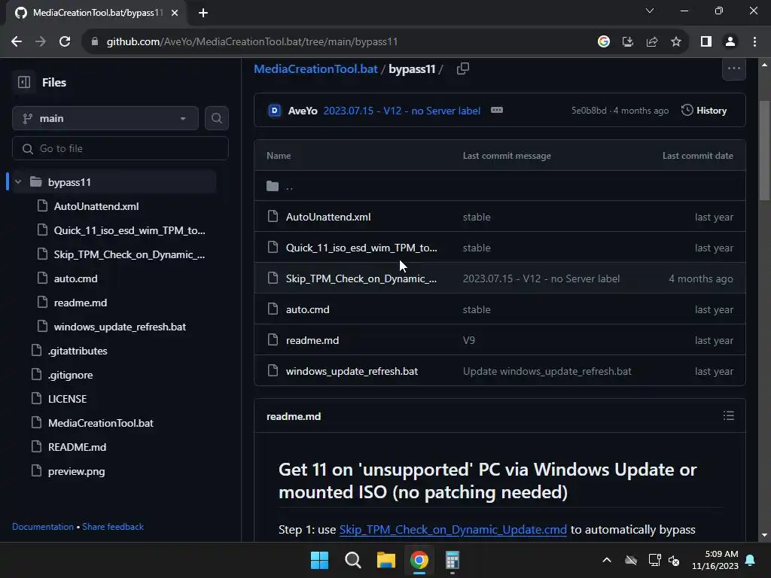
Task: Click Skip_TPM_Check_on_Dynamic_Update.cmd readme link
Action: (x=453, y=530)
